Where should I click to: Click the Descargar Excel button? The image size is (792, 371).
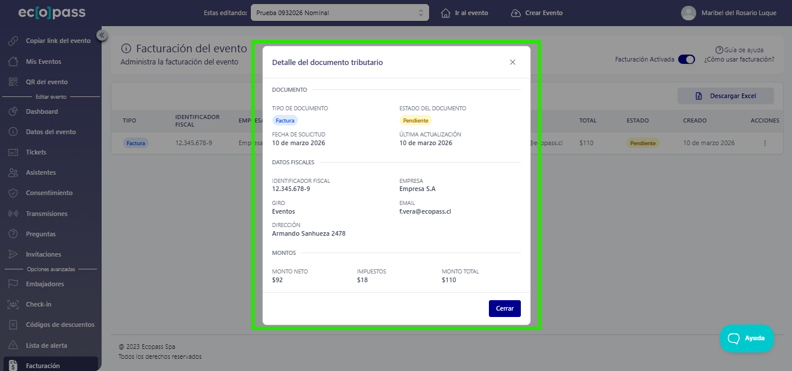pyautogui.click(x=725, y=96)
